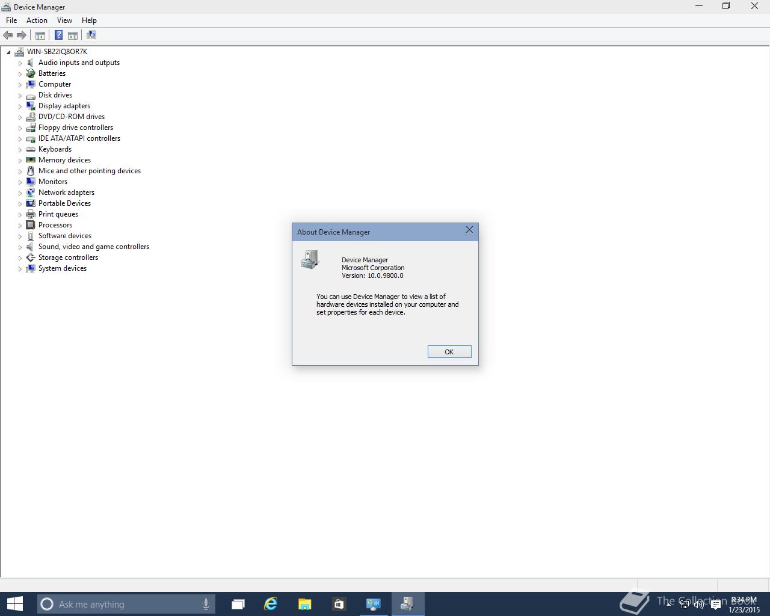Open the File menu

click(x=11, y=20)
